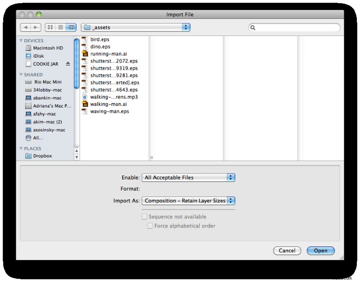The height and width of the screenshot is (282, 360).
Task: Enable Force alphabetical order checkbox
Action: [150, 226]
